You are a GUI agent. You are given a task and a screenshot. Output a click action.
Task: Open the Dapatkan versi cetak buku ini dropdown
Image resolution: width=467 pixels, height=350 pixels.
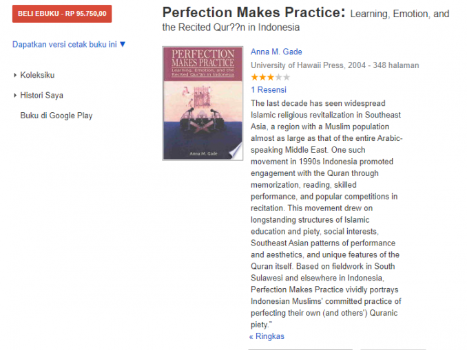69,44
